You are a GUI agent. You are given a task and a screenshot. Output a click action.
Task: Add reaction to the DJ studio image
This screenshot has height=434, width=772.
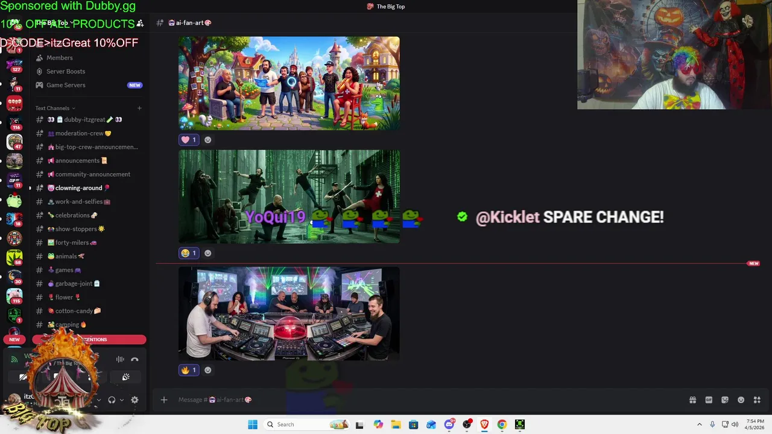pyautogui.click(x=207, y=370)
